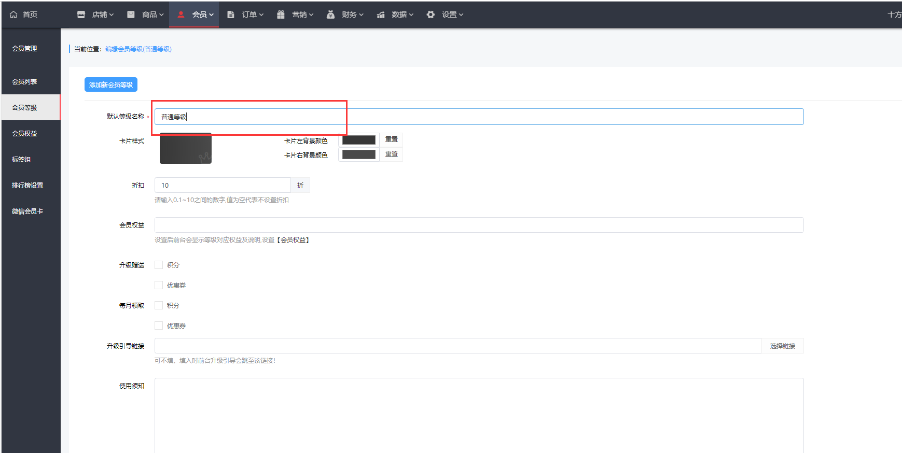The width and height of the screenshot is (902, 453).
Task: Click the 添加新会员等级 button
Action: coord(111,84)
